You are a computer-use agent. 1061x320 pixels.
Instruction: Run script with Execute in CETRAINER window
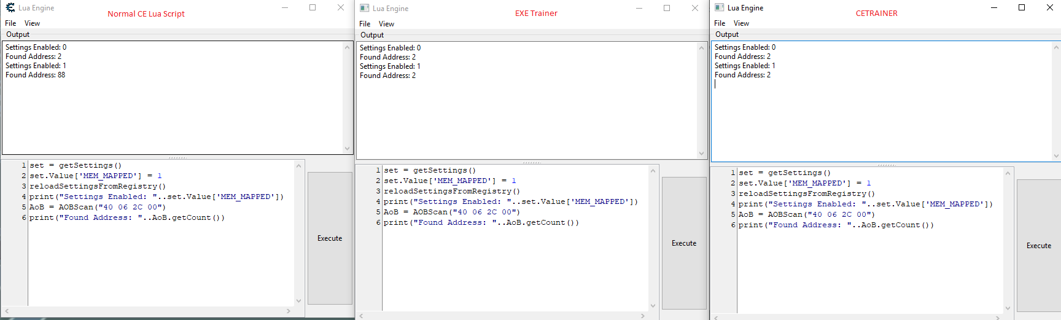[x=1039, y=246]
